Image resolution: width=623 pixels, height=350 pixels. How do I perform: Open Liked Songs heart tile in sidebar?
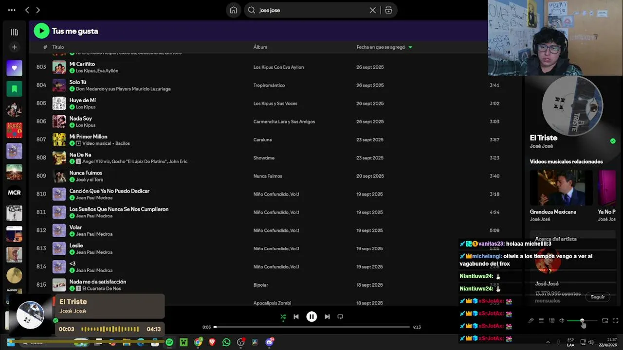click(x=14, y=68)
